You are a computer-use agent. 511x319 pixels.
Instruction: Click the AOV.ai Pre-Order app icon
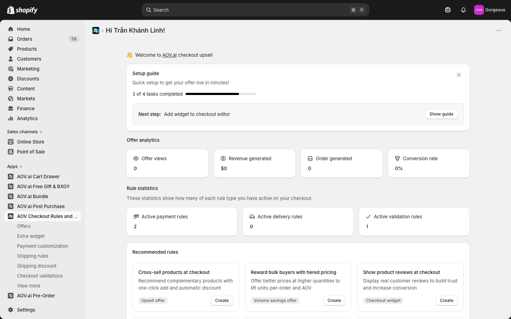click(x=11, y=296)
